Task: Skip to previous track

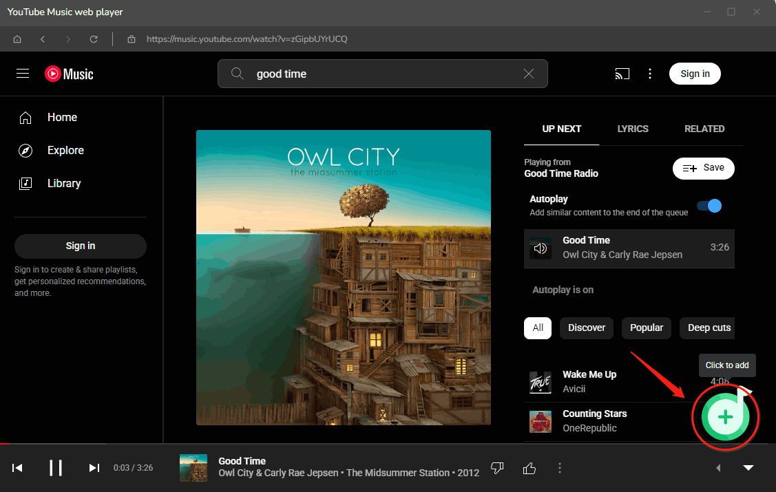Action: point(17,468)
